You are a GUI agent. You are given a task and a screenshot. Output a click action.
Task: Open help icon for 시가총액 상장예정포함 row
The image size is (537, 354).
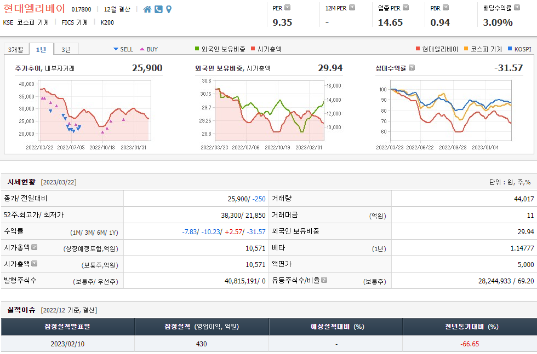click(34, 247)
